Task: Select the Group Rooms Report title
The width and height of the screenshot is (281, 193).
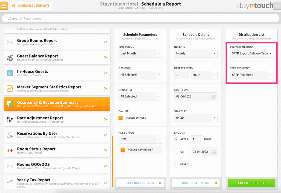Action: pos(37,41)
